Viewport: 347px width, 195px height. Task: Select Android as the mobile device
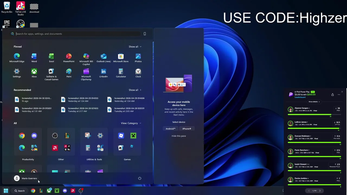pyautogui.click(x=171, y=129)
